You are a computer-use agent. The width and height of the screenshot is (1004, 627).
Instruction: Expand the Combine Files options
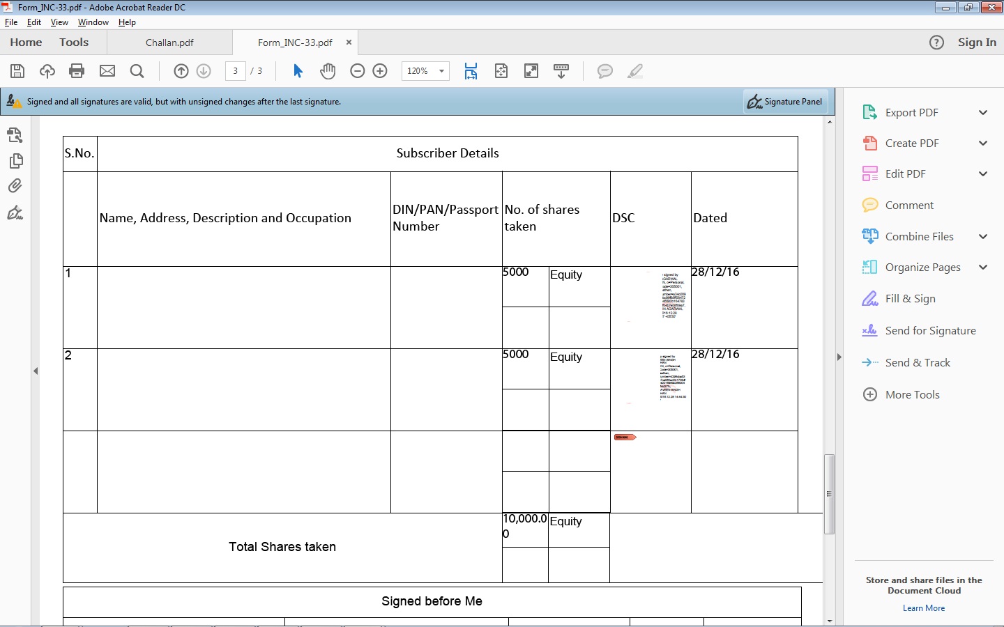click(983, 236)
